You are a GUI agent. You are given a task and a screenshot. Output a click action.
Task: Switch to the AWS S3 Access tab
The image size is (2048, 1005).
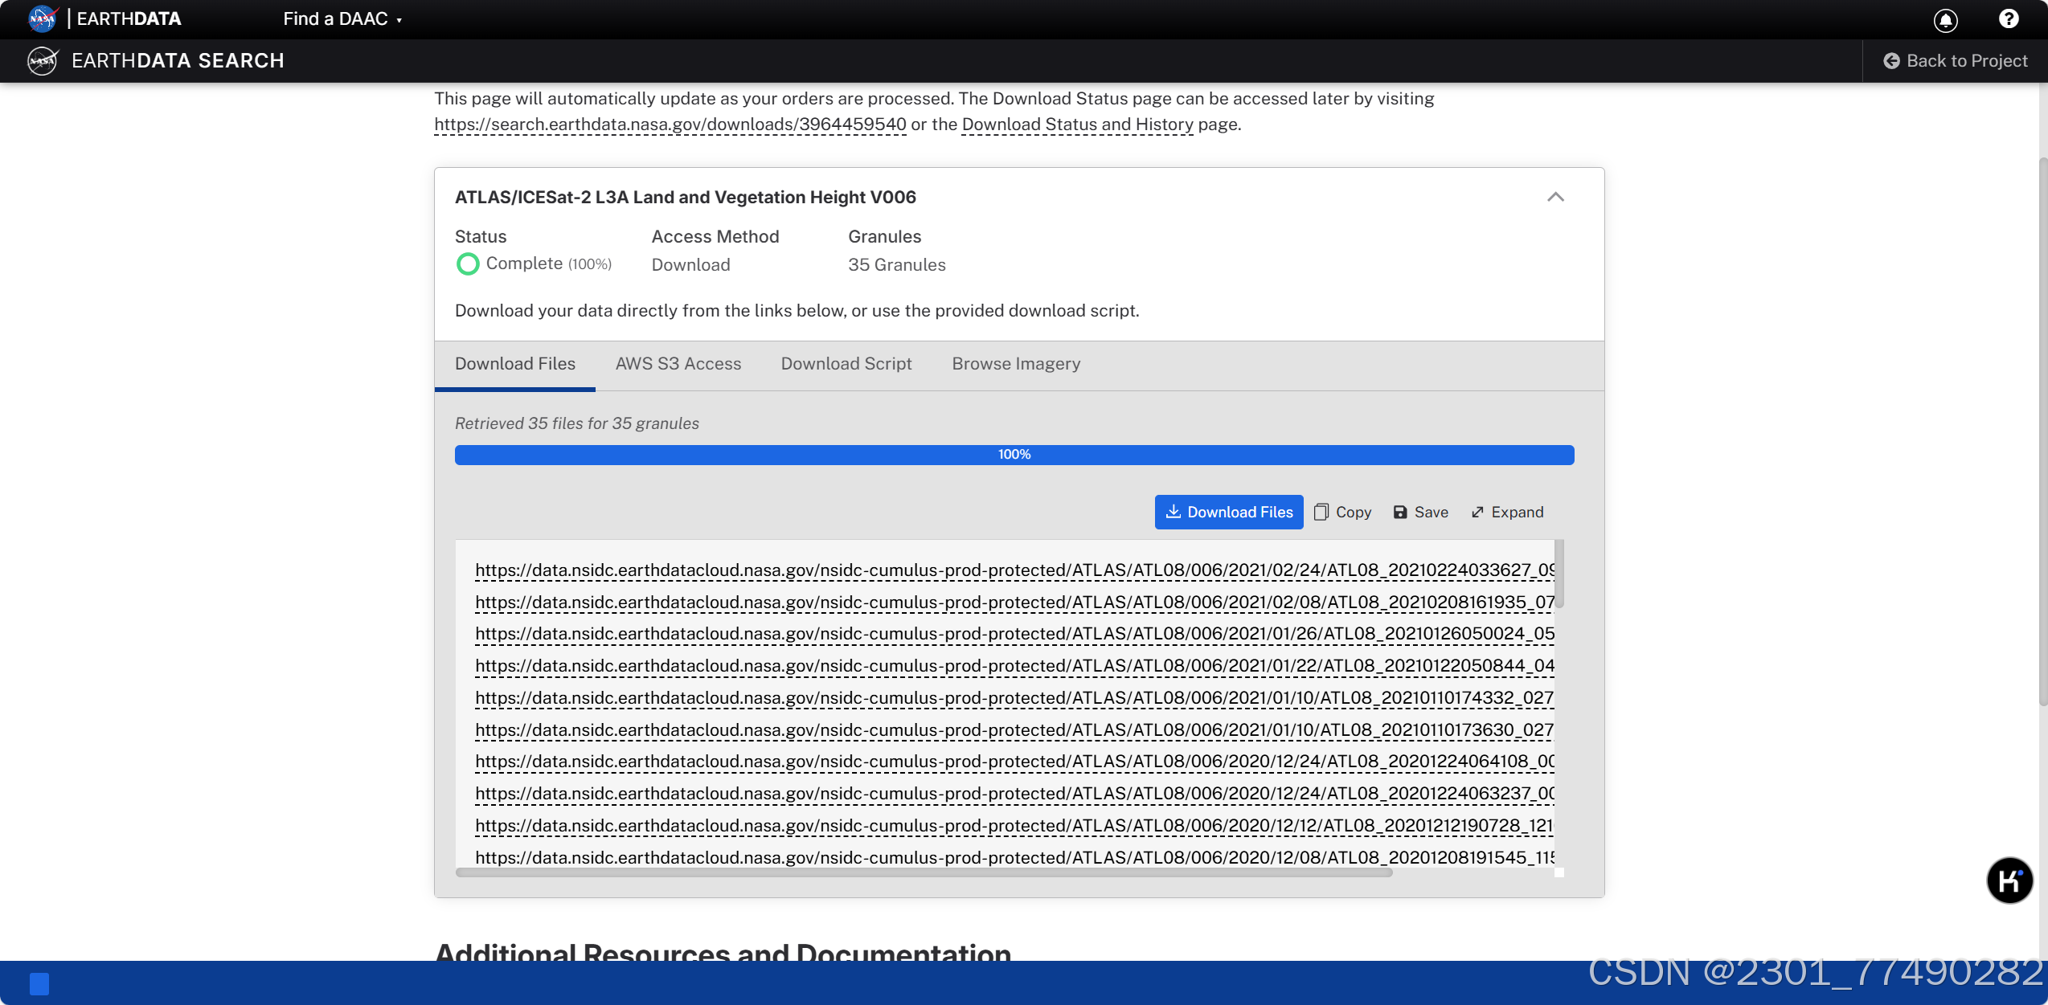coord(678,364)
